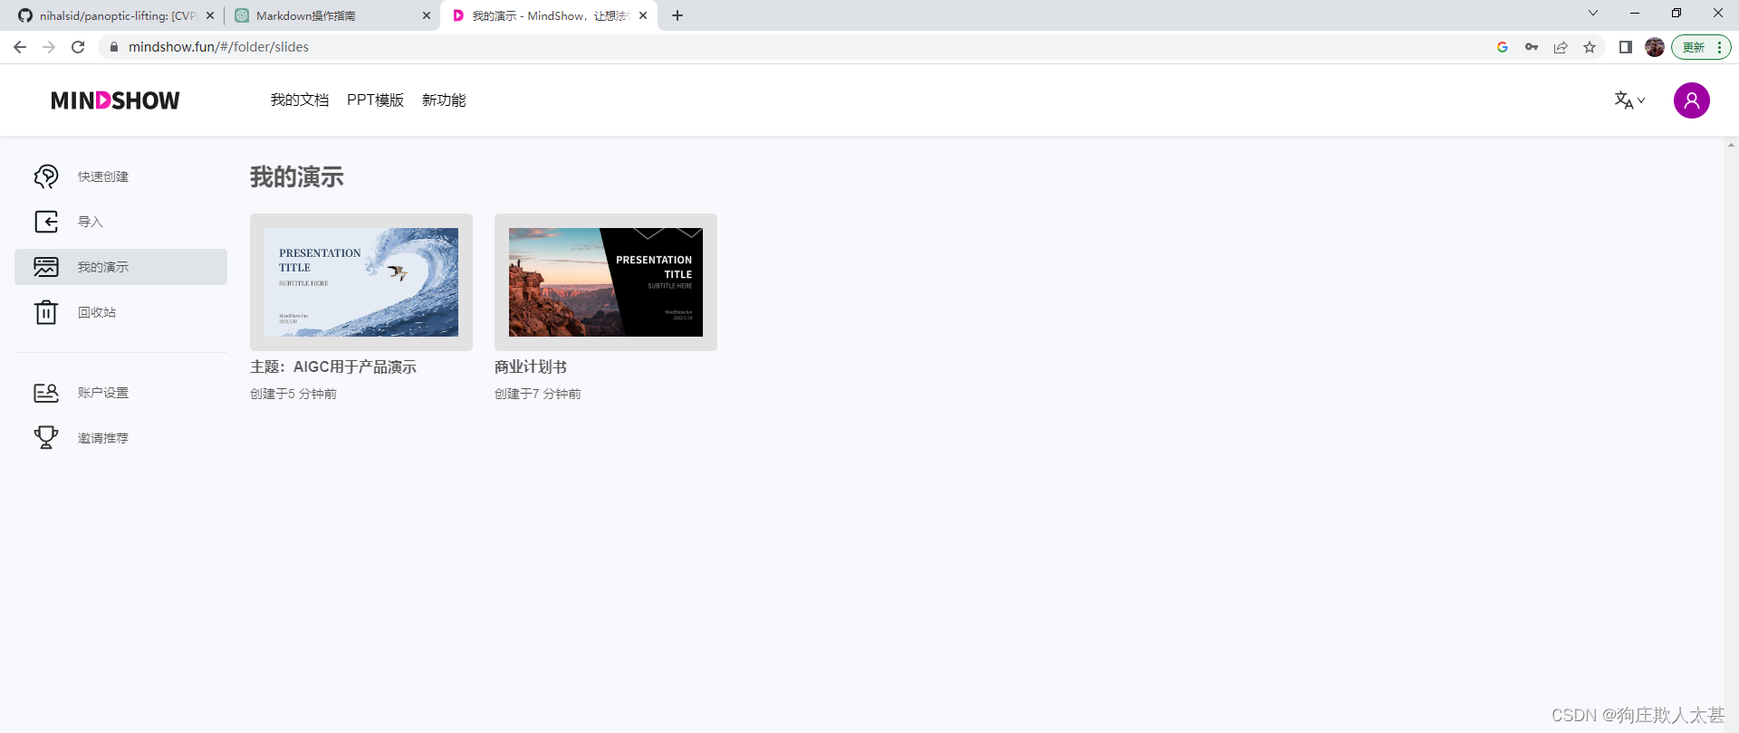Open the language translate dropdown

coord(1629,100)
